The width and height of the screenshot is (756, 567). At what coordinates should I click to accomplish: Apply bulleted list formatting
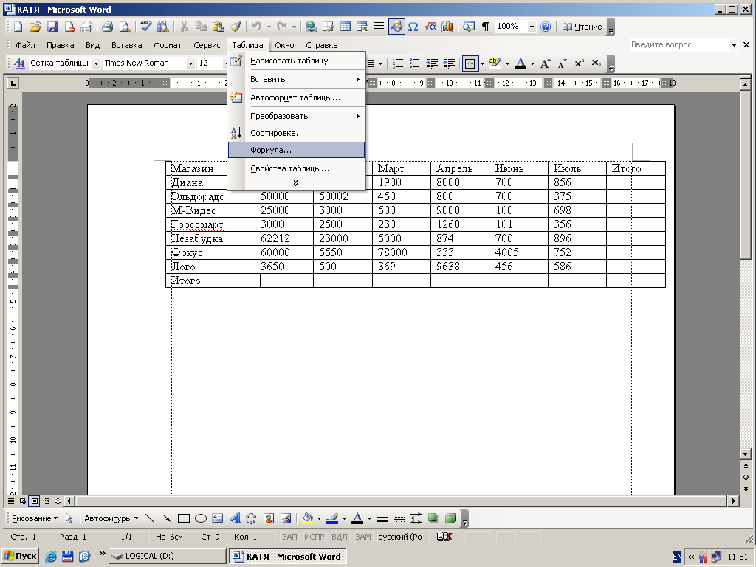click(415, 63)
